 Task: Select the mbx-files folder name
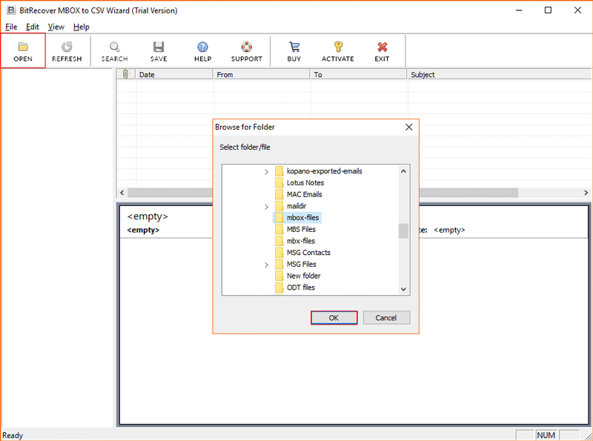tap(301, 241)
